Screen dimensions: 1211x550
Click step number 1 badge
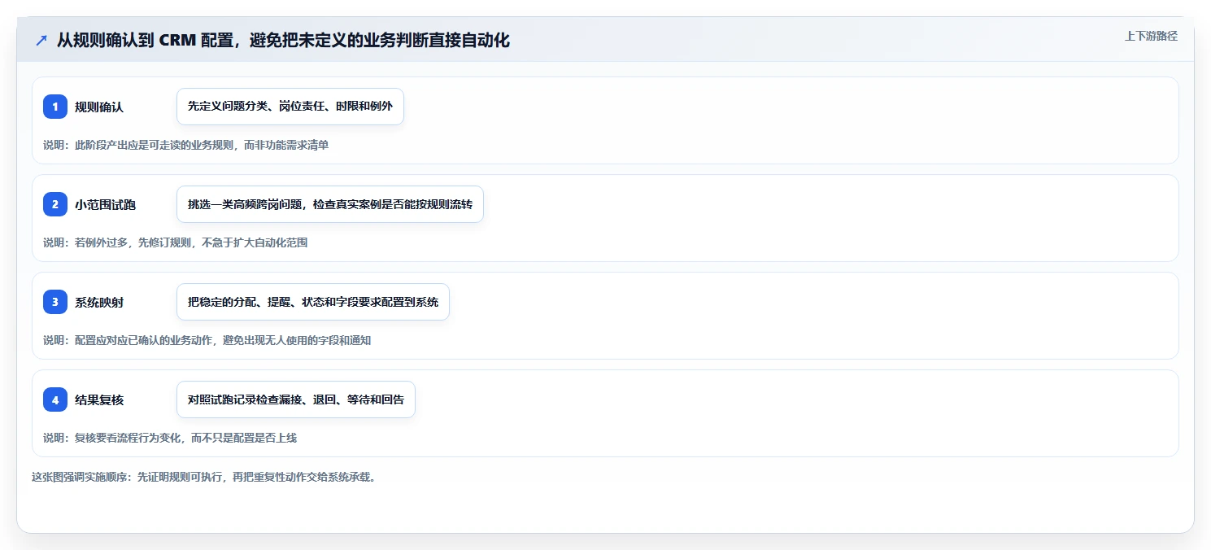click(x=55, y=107)
